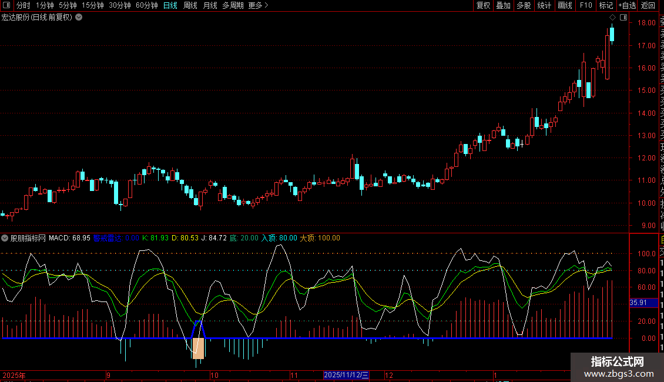The width and height of the screenshot is (664, 382).
Task: Toggle the left sidebar panel icon
Action: [6, 5]
